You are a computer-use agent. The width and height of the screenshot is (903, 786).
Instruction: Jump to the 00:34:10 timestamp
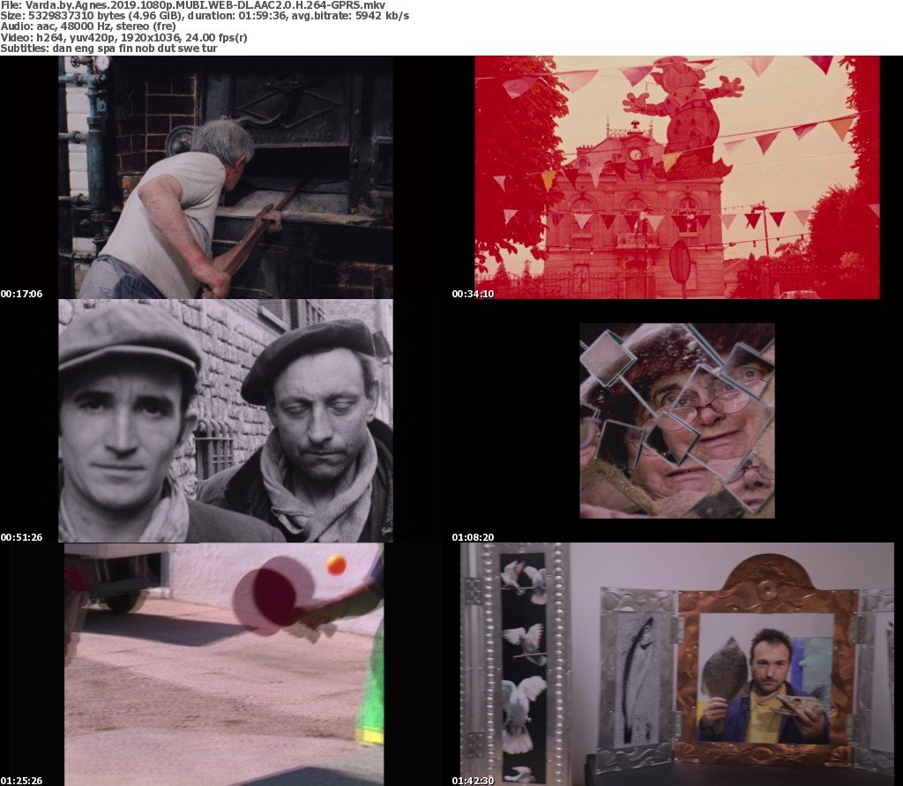tap(473, 294)
